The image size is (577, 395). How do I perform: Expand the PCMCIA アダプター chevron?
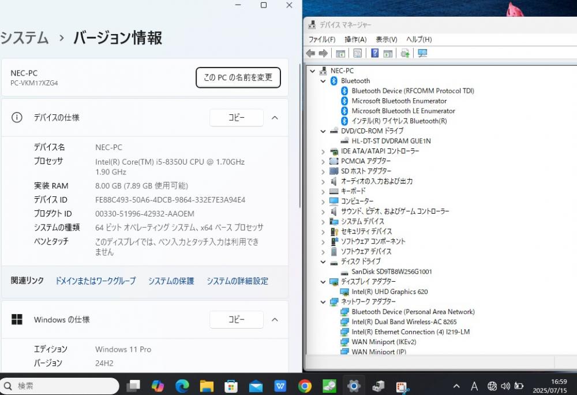tap(323, 161)
